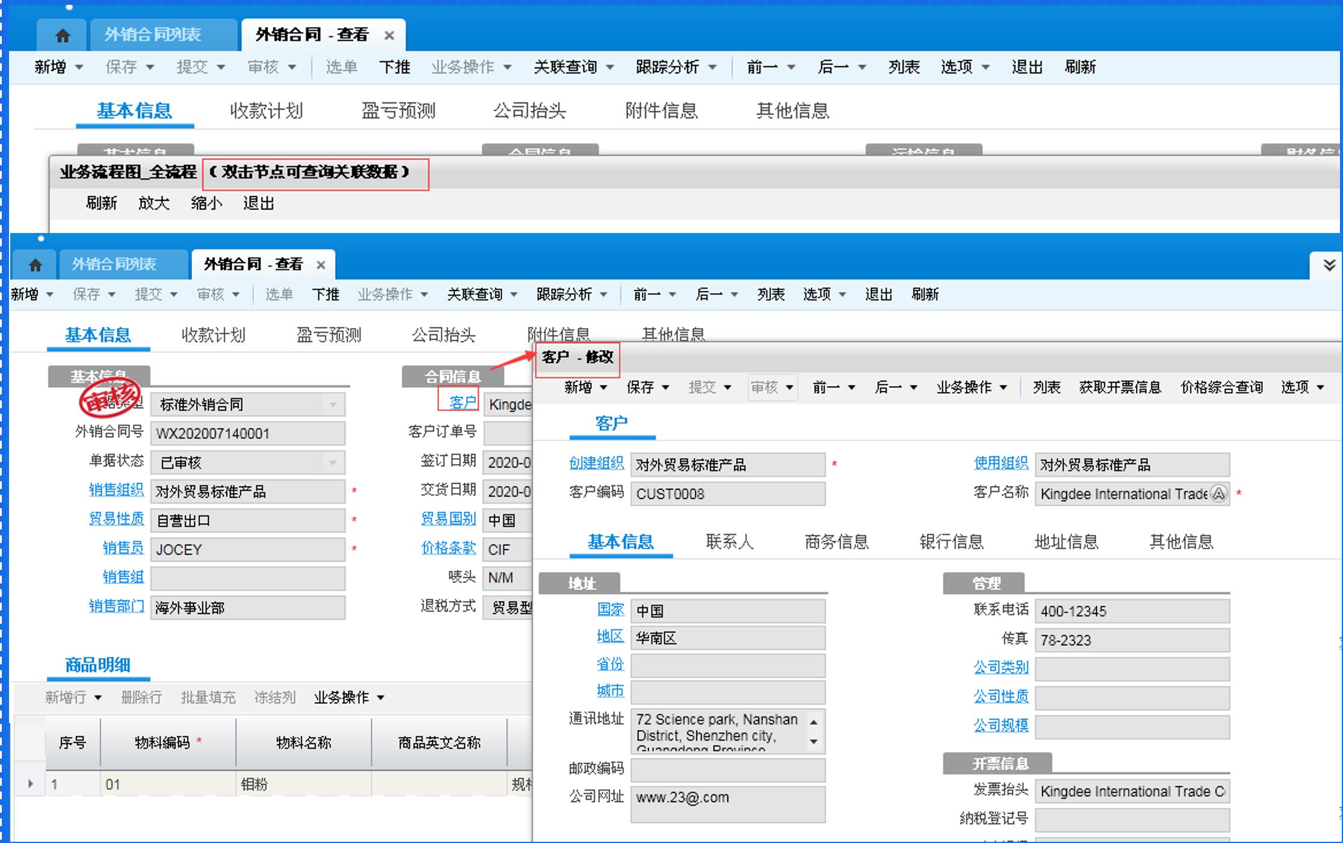Click the icon beside the Kingdee customer name field
The image size is (1343, 843).
point(1219,494)
